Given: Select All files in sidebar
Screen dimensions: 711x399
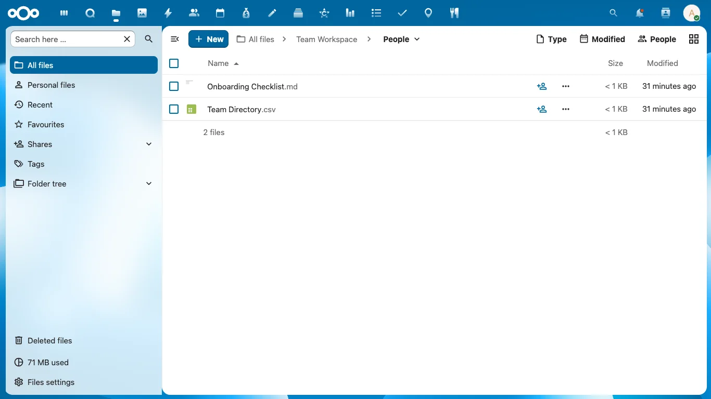Looking at the screenshot, I should pyautogui.click(x=84, y=65).
